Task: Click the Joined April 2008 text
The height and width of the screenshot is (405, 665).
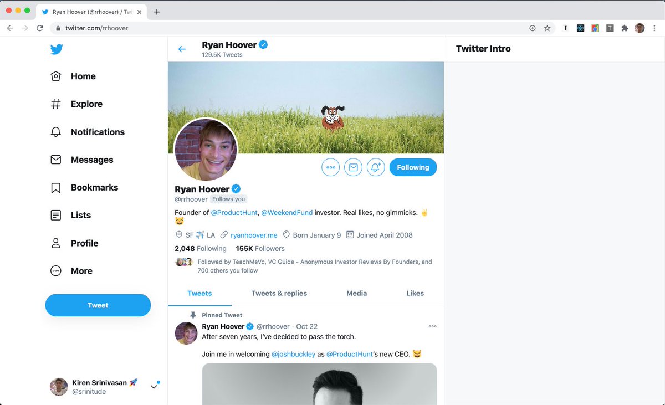Action: click(385, 235)
